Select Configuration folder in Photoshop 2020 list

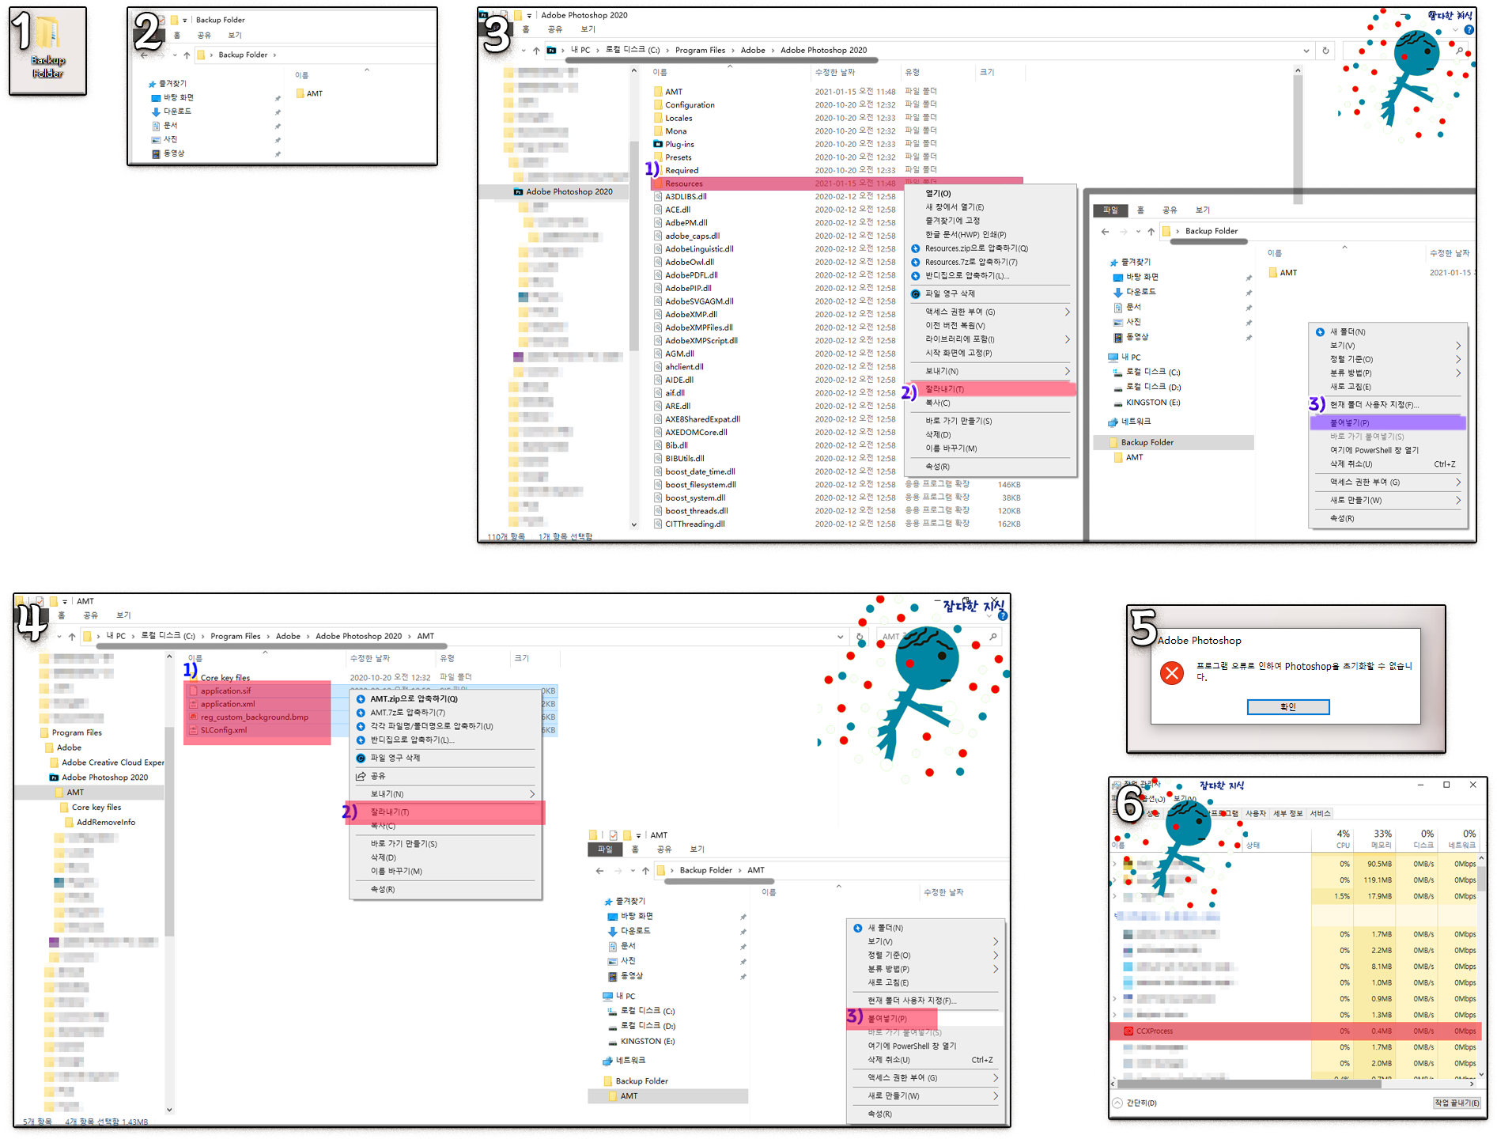(x=690, y=105)
